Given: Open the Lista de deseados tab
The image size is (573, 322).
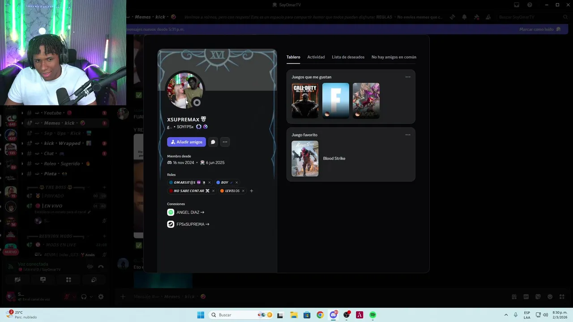Looking at the screenshot, I should pos(348,57).
